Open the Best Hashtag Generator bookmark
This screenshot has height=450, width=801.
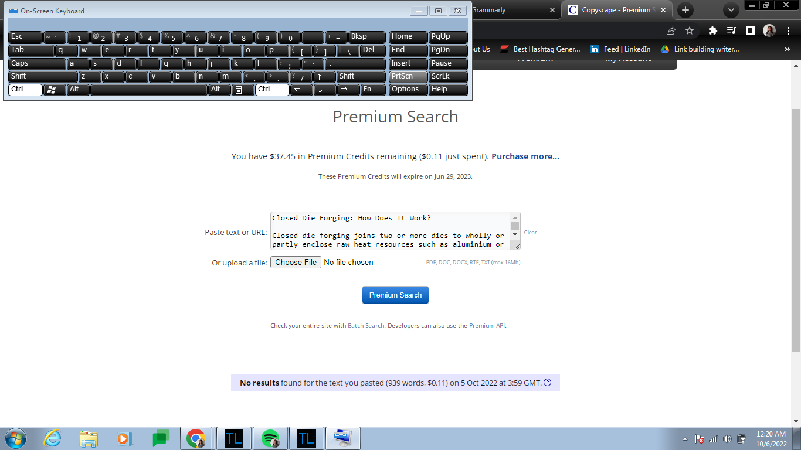click(540, 49)
